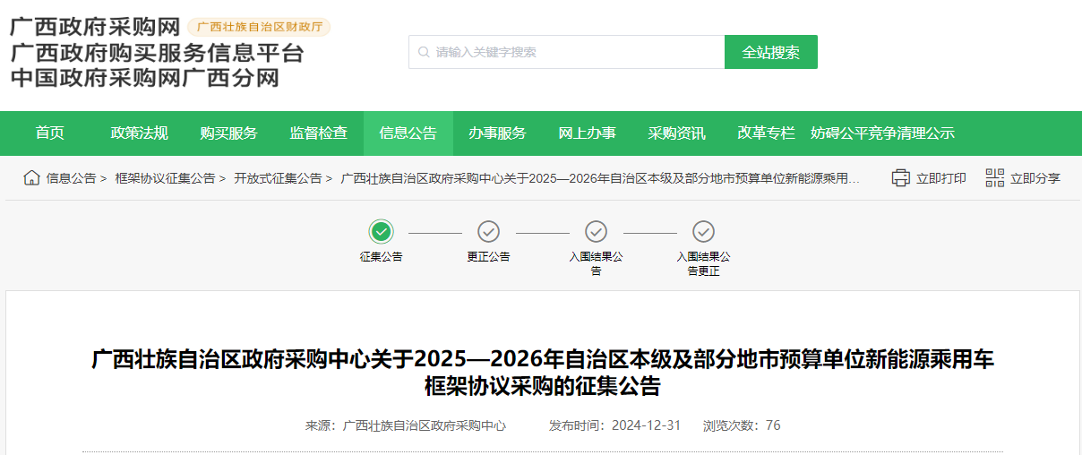Click the home icon in breadcrumb
This screenshot has height=455, width=1082.
click(31, 178)
